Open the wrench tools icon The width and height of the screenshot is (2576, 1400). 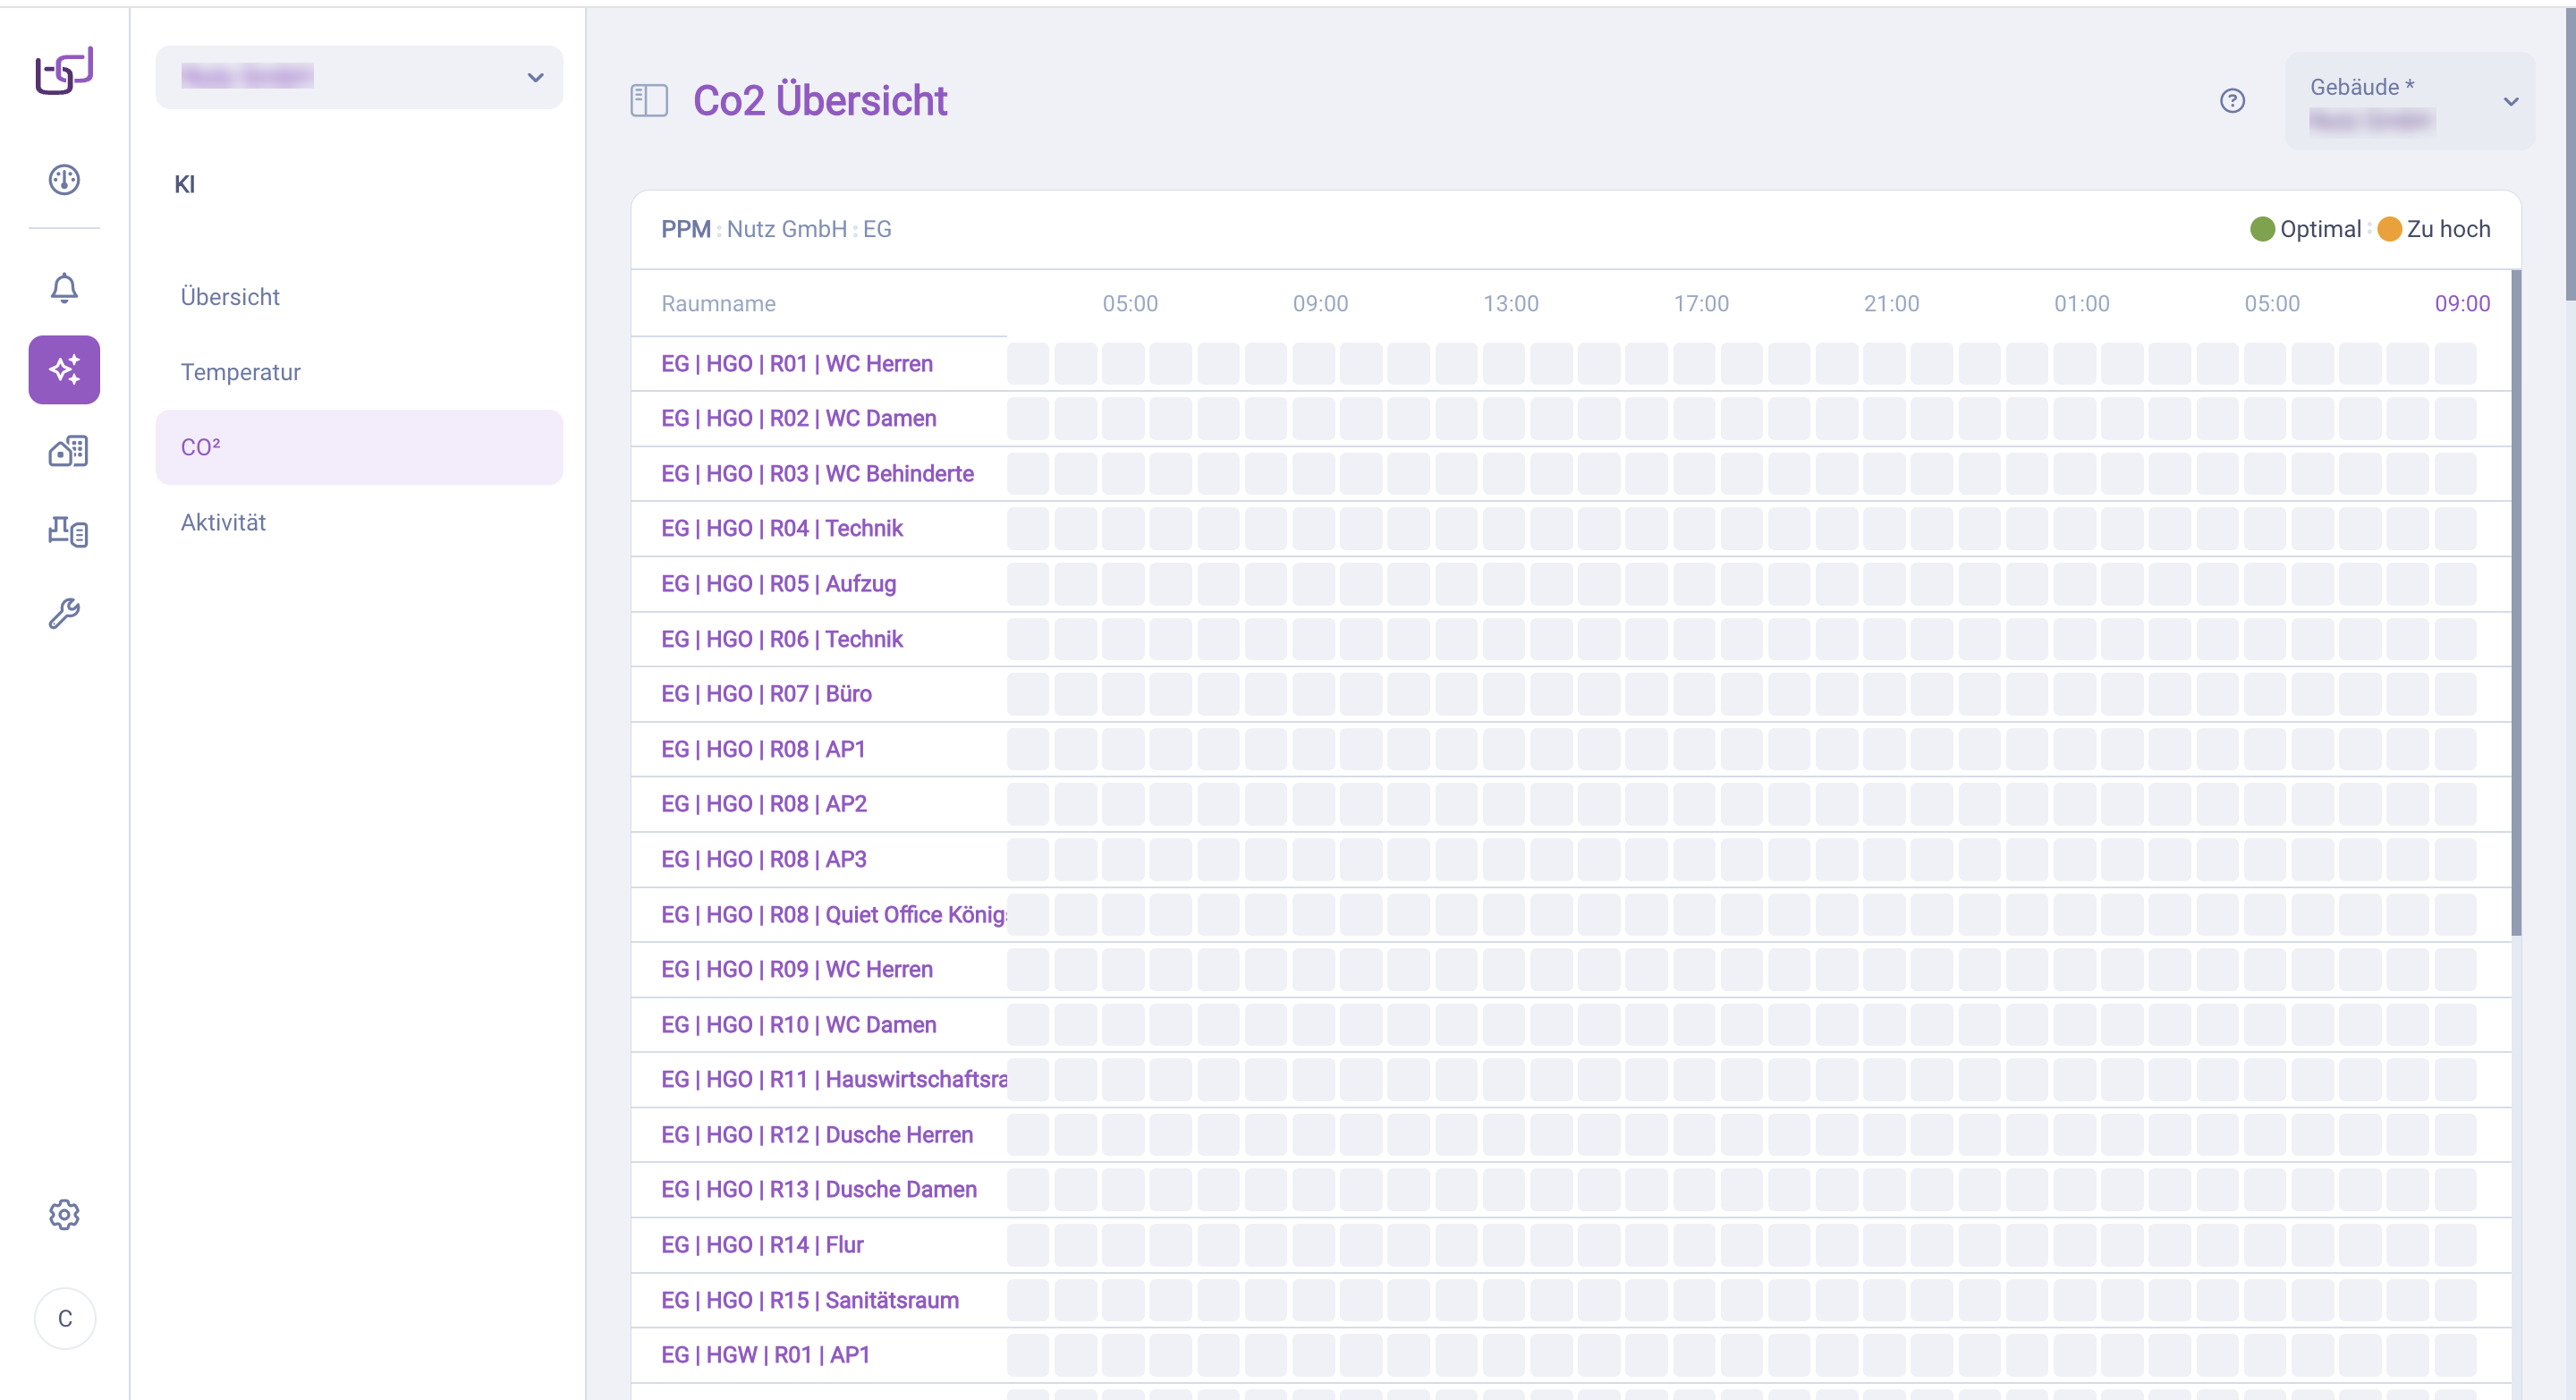(x=64, y=613)
